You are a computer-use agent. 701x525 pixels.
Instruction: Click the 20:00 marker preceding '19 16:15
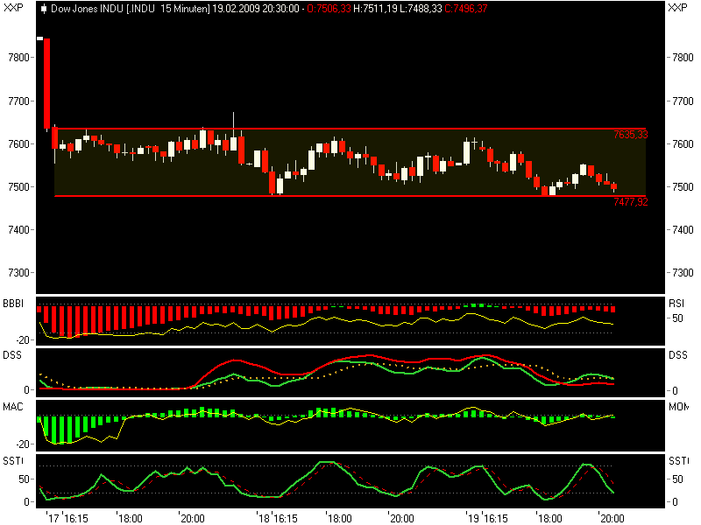pos(402,518)
